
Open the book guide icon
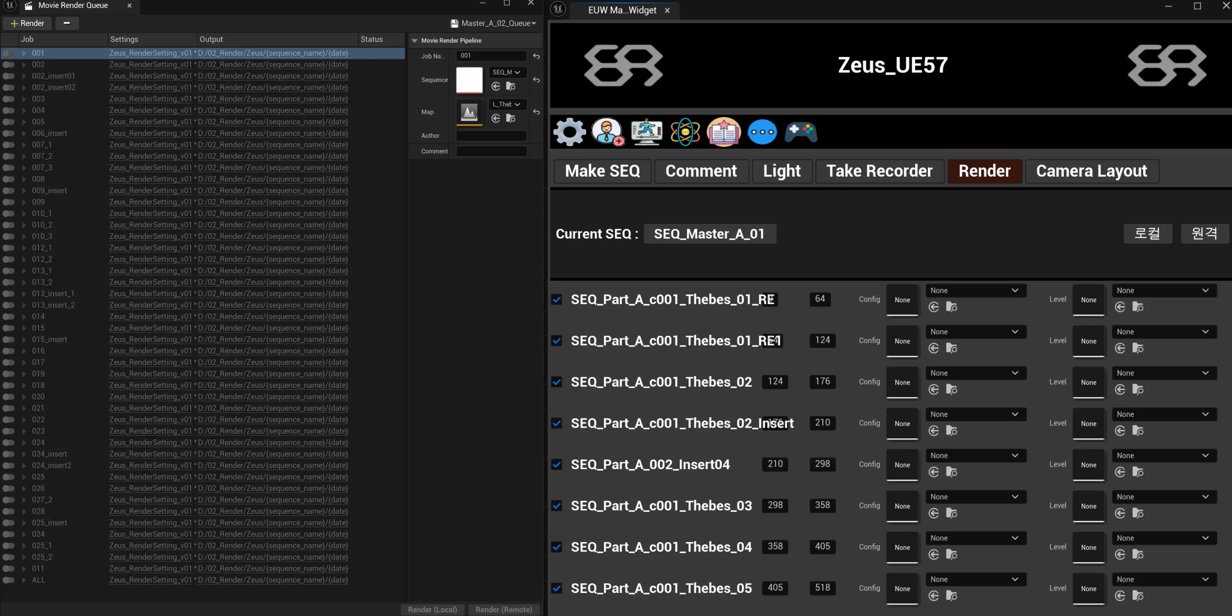[x=724, y=131]
